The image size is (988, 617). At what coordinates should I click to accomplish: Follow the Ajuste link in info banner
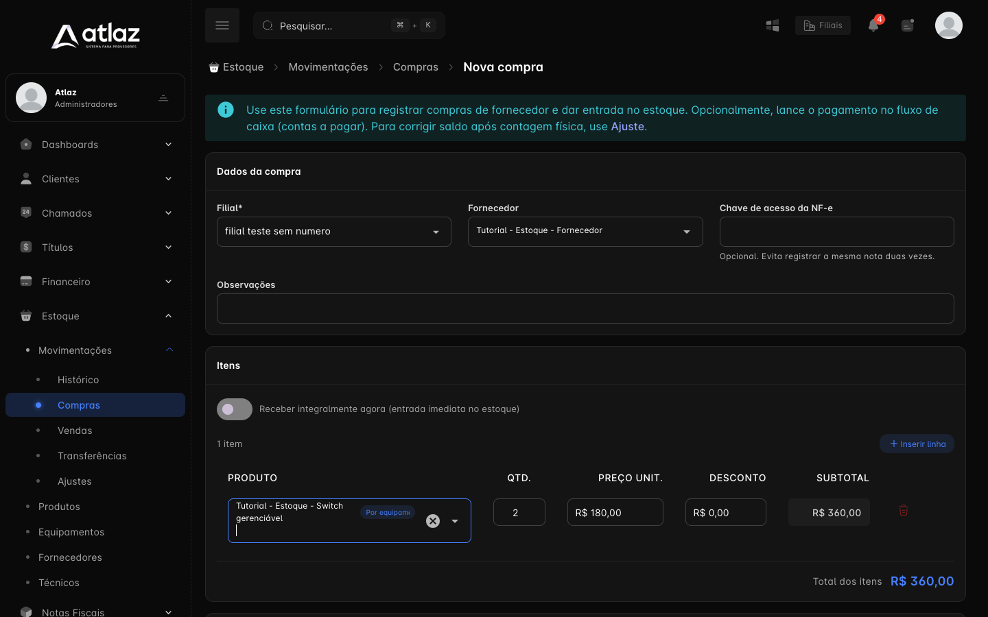tap(628, 126)
